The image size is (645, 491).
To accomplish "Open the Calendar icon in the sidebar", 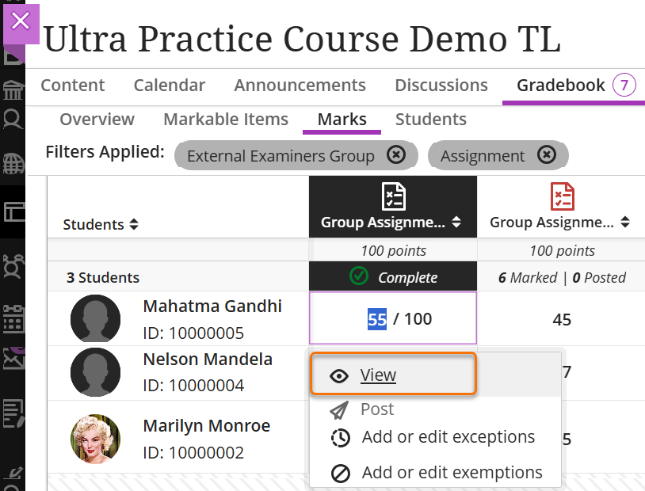I will (x=13, y=317).
